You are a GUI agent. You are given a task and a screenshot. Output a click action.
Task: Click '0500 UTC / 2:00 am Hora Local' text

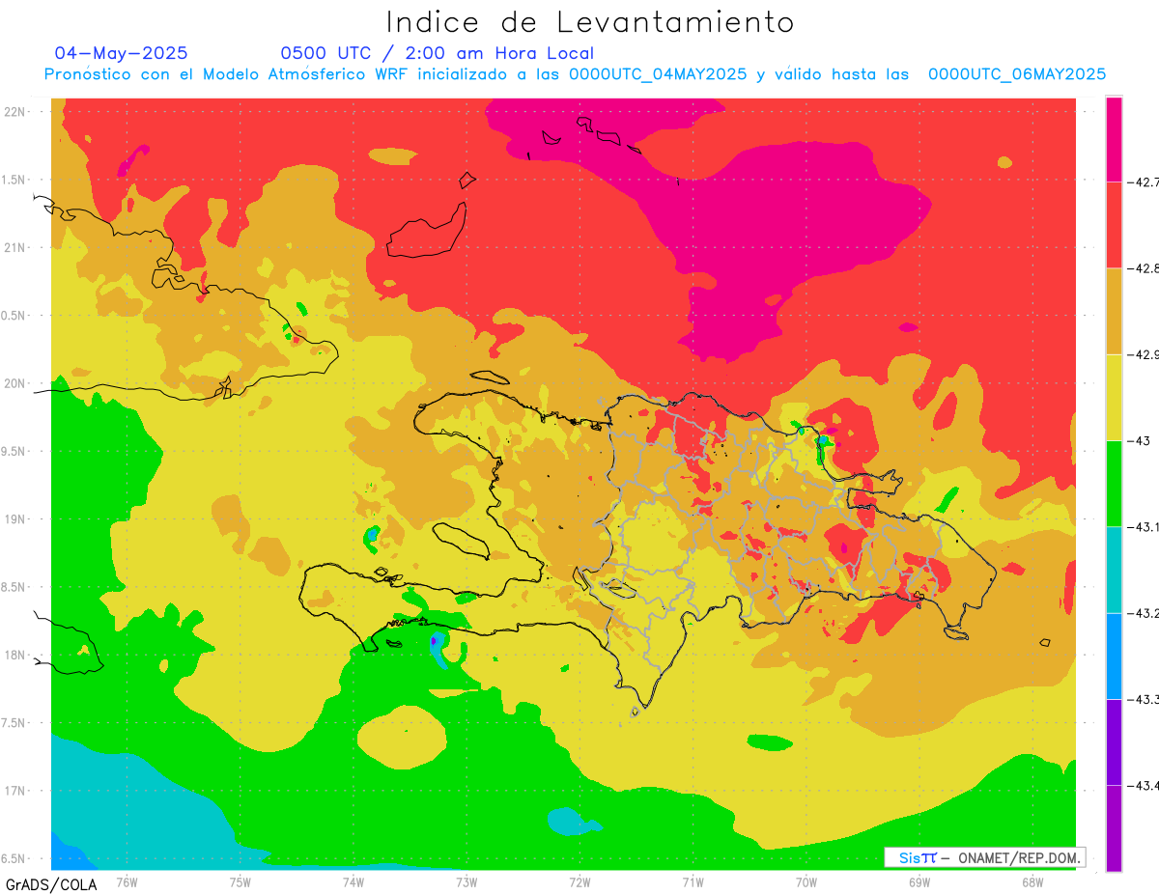[x=438, y=53]
